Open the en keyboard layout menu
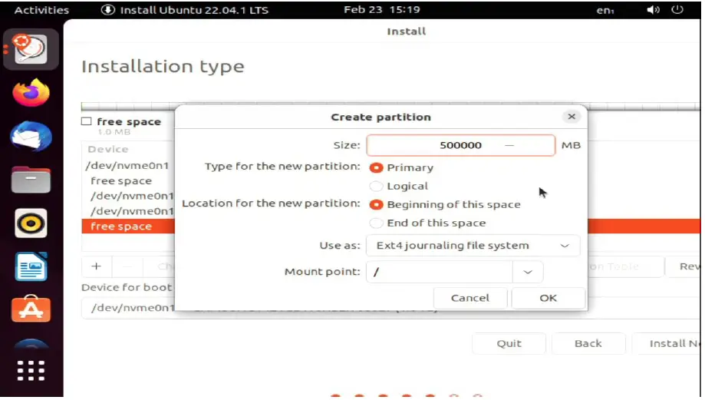The height and width of the screenshot is (400, 705). [x=605, y=10]
